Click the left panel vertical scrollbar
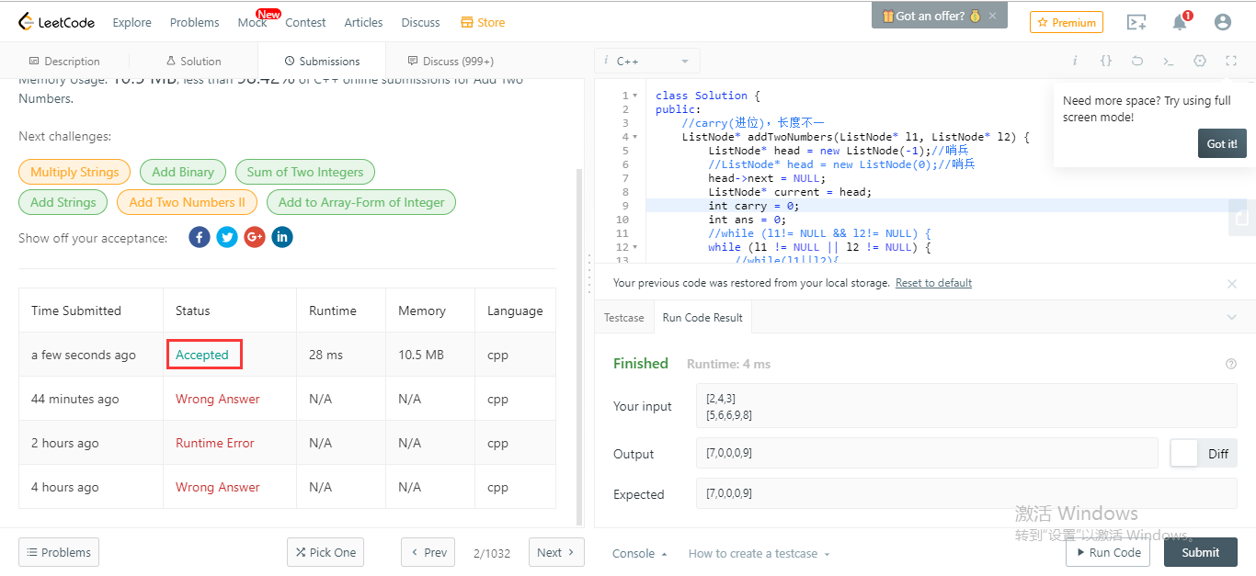1256x576 pixels. (x=579, y=345)
